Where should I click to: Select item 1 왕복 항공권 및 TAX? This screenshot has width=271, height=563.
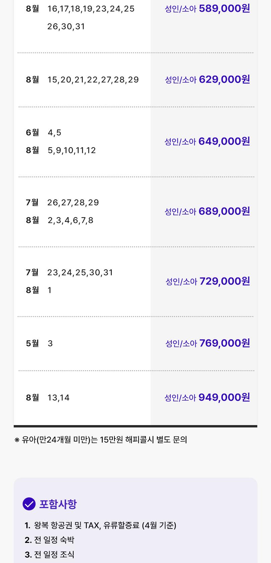[100, 526]
